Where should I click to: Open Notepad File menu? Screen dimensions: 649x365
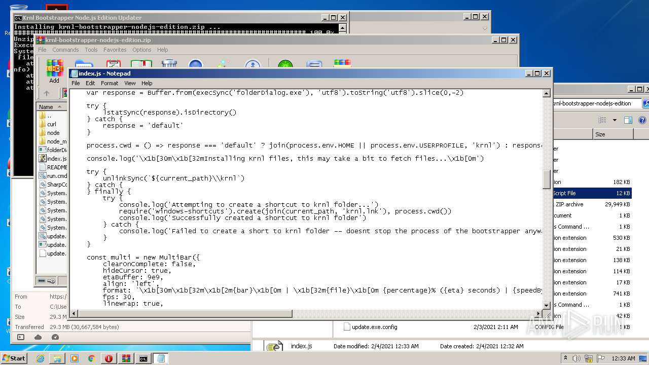(x=76, y=83)
